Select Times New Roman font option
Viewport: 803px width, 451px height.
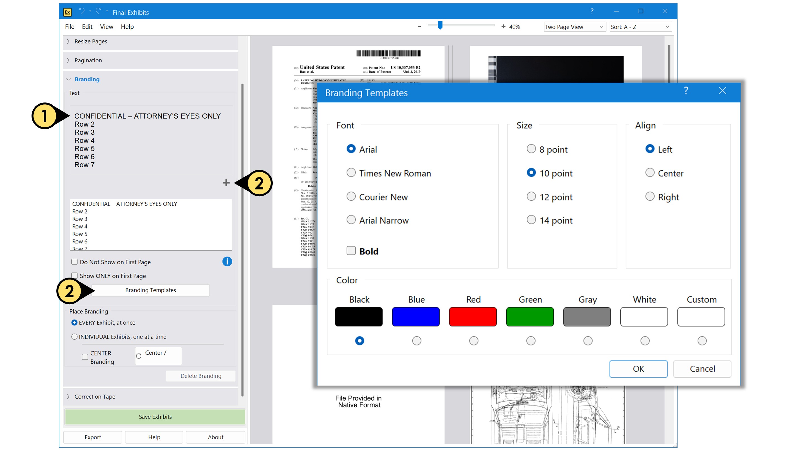[x=351, y=173]
